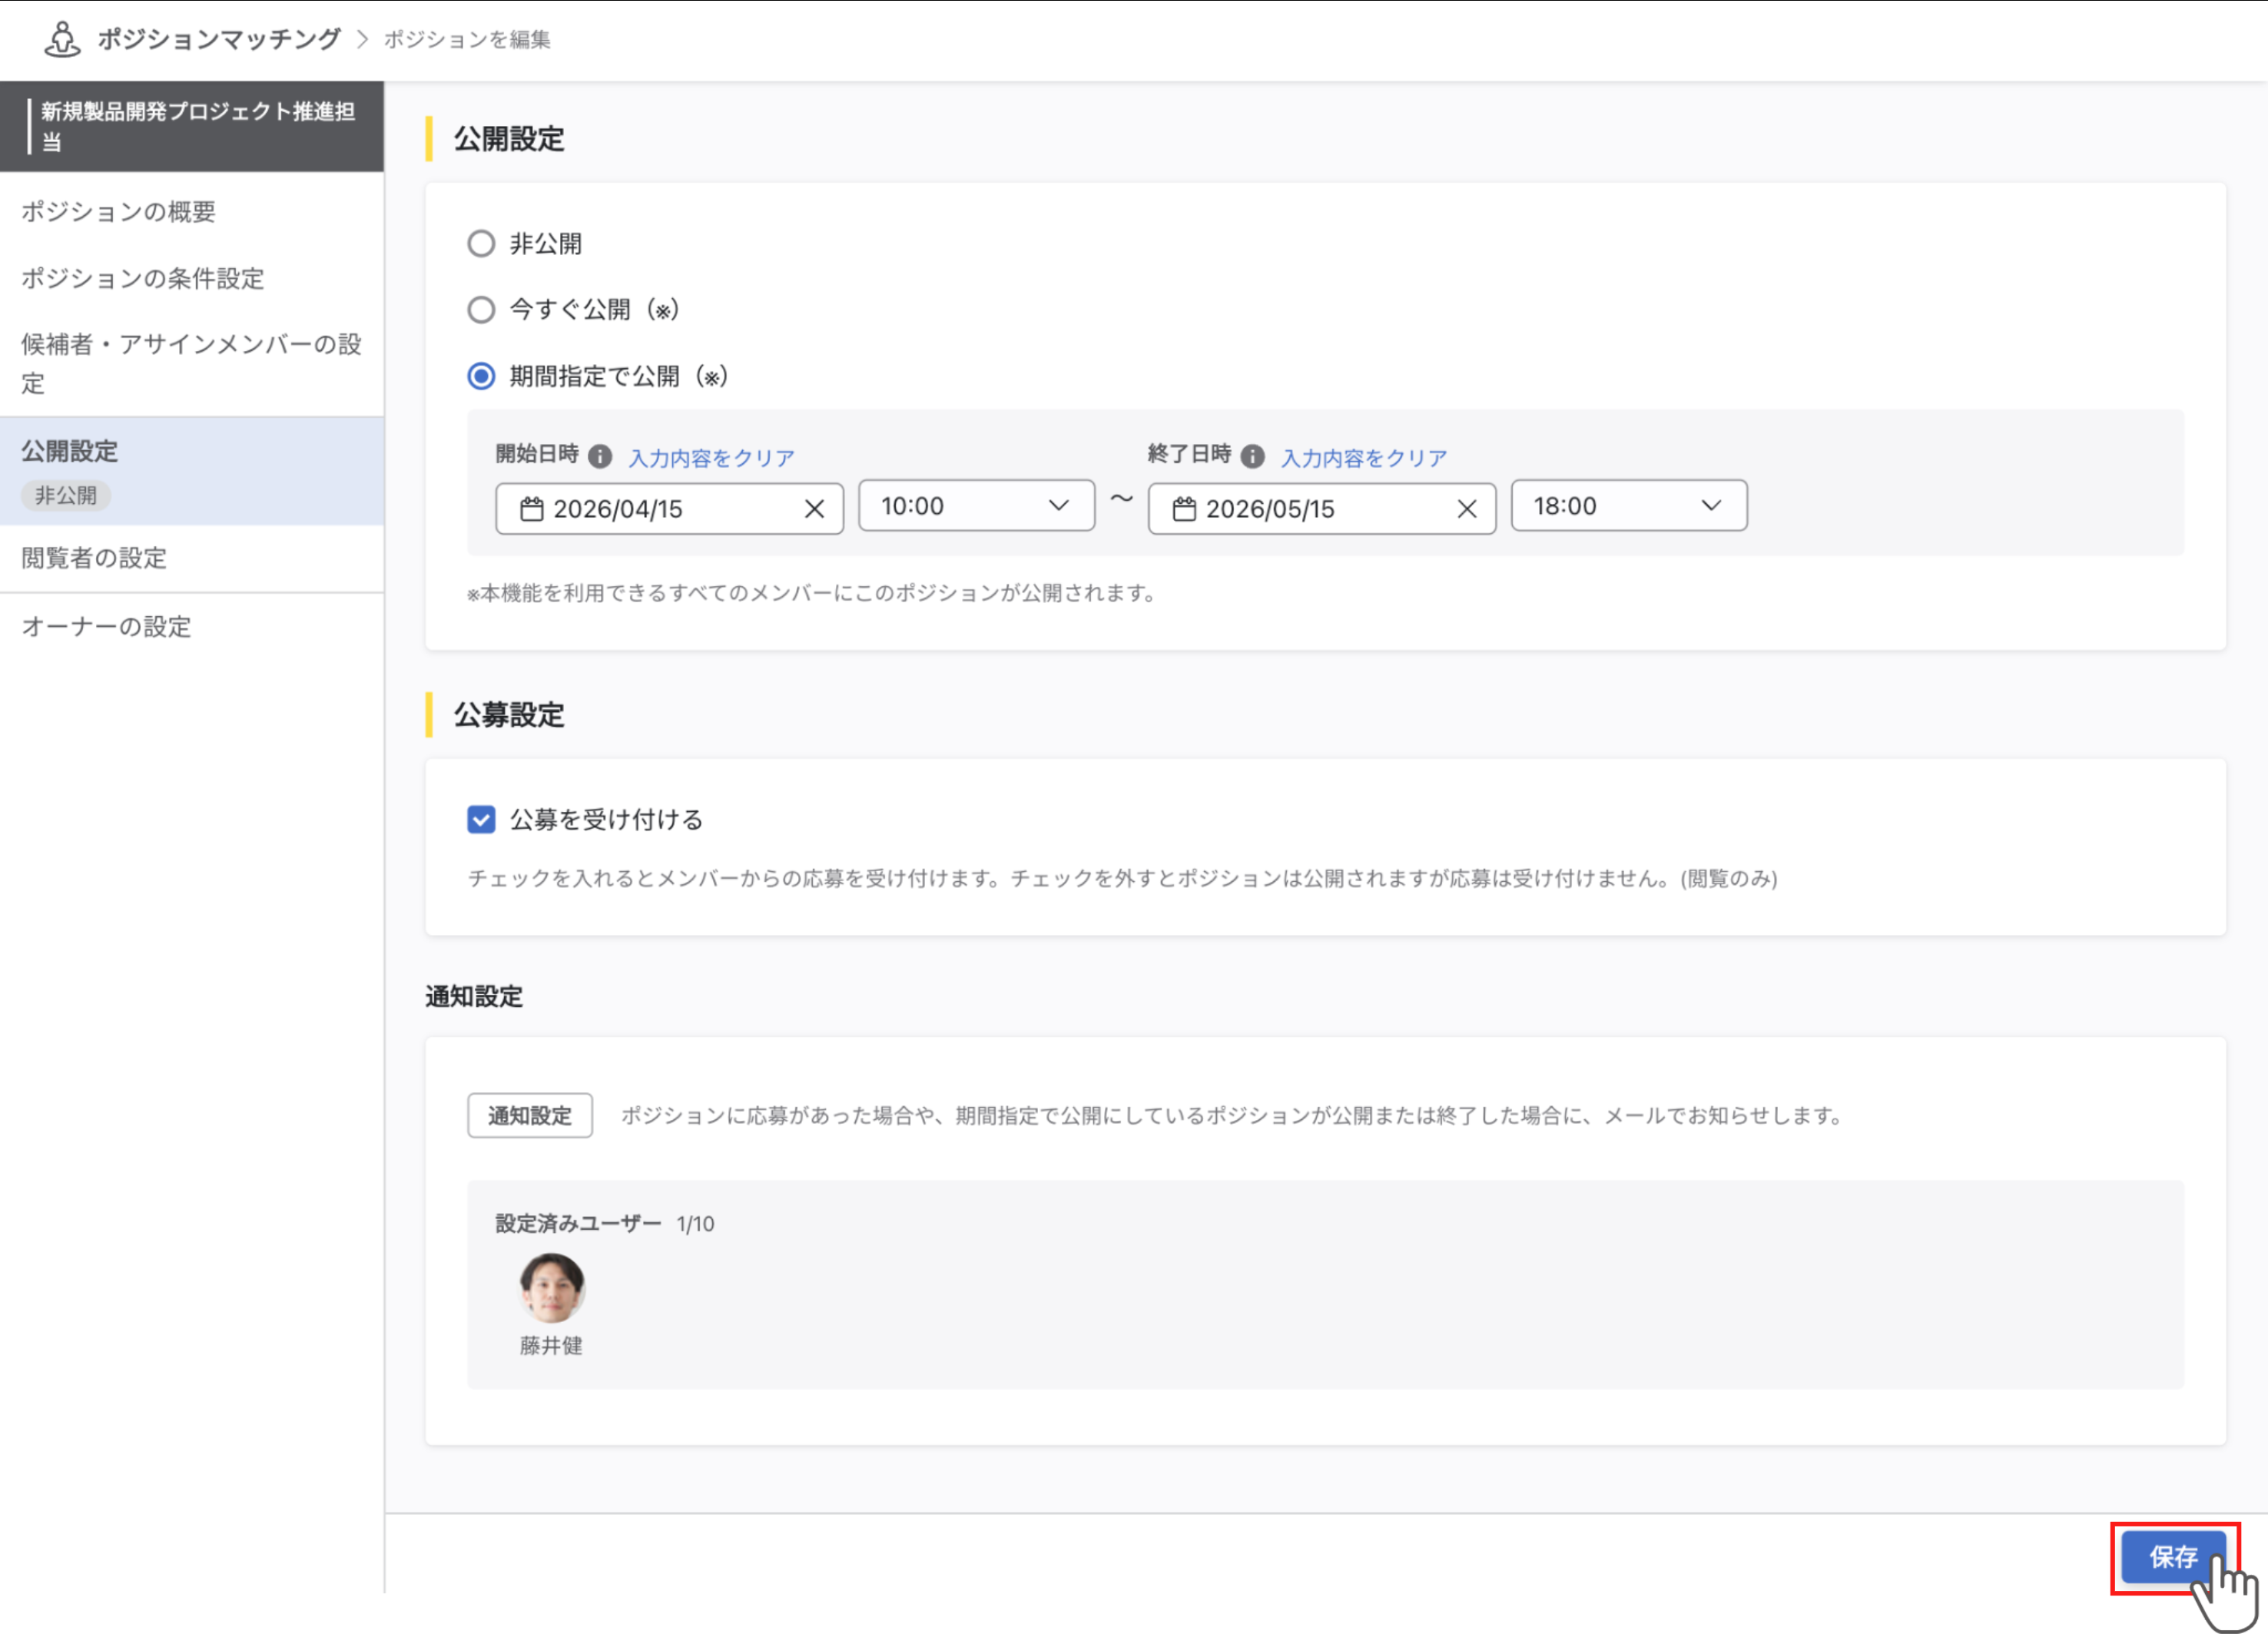Uncheck 公募を受け付ける
2268x1647 pixels.
pyautogui.click(x=481, y=819)
